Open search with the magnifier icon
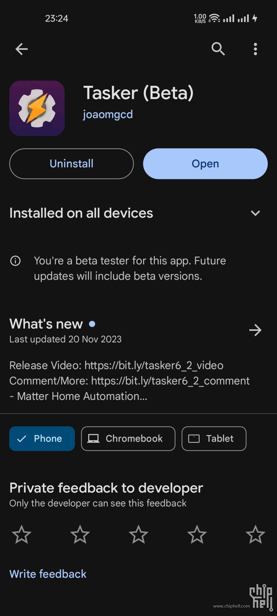 click(x=218, y=49)
